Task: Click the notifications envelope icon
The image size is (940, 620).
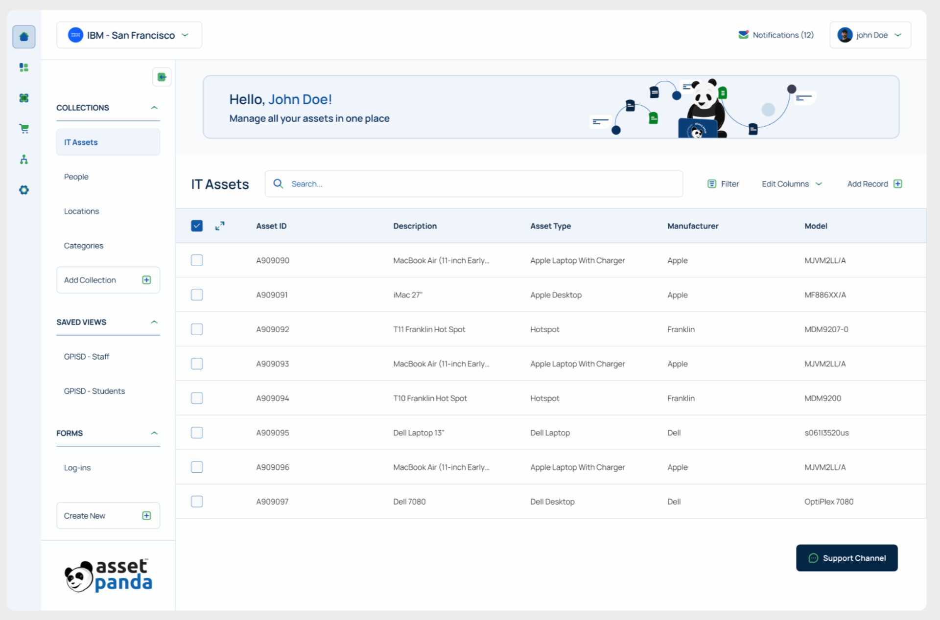Action: 743,35
